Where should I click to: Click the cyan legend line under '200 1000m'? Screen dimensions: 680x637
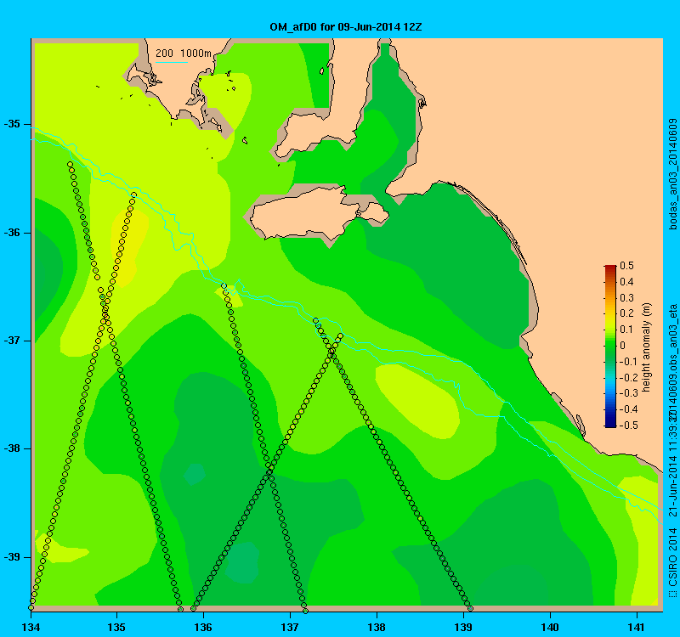[172, 62]
